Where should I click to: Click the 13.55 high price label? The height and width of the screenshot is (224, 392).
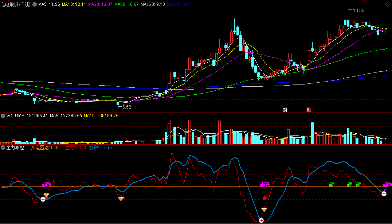[x=358, y=11]
